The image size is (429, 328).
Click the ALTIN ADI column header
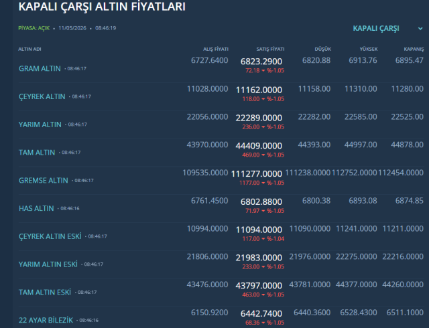click(x=29, y=50)
